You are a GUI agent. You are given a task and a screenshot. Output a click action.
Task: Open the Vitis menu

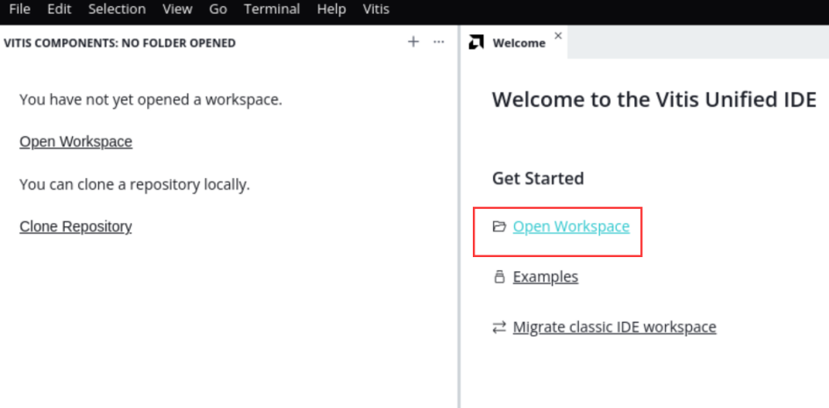(376, 9)
